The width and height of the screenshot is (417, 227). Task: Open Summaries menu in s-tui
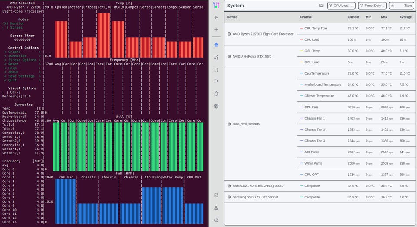point(23,56)
